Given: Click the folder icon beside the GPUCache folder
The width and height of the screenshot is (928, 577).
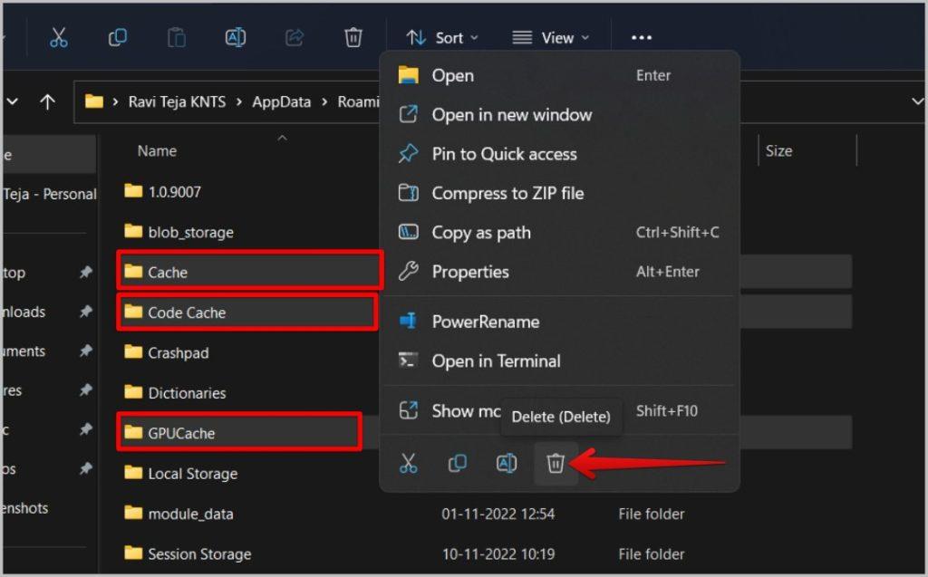Looking at the screenshot, I should click(x=134, y=432).
